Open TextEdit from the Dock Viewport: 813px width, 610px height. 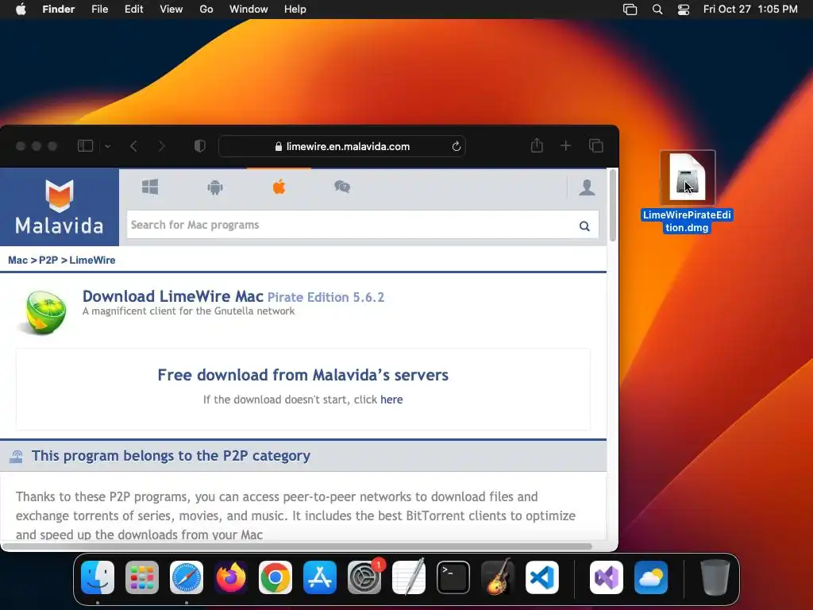click(409, 577)
